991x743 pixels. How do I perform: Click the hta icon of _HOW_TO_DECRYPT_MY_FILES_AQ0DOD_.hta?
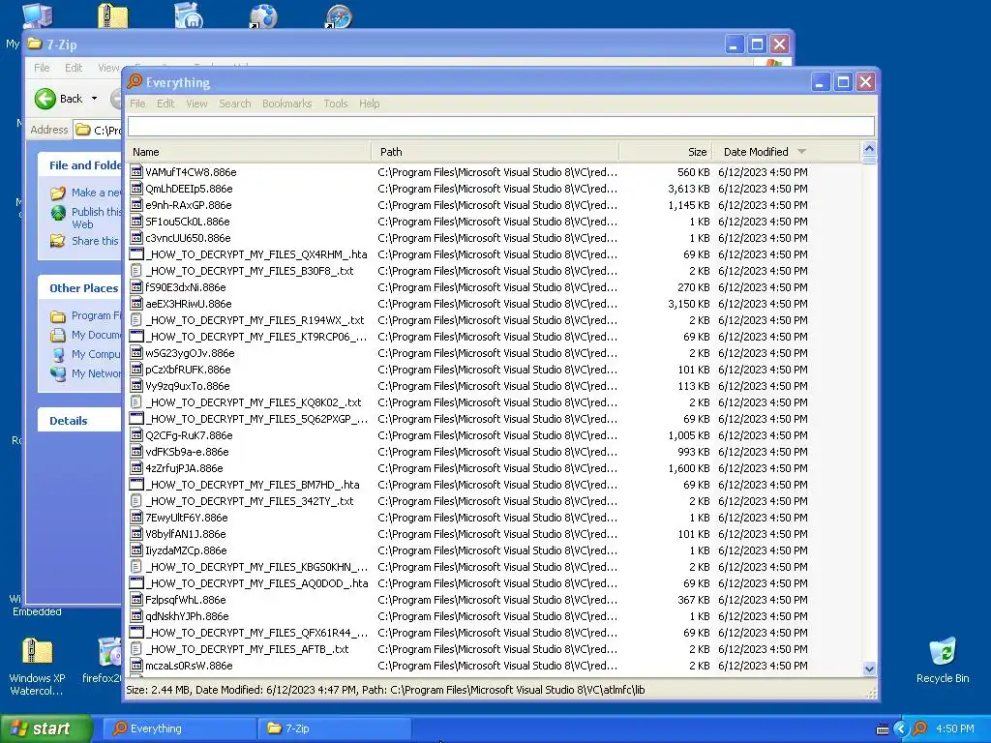tap(135, 582)
